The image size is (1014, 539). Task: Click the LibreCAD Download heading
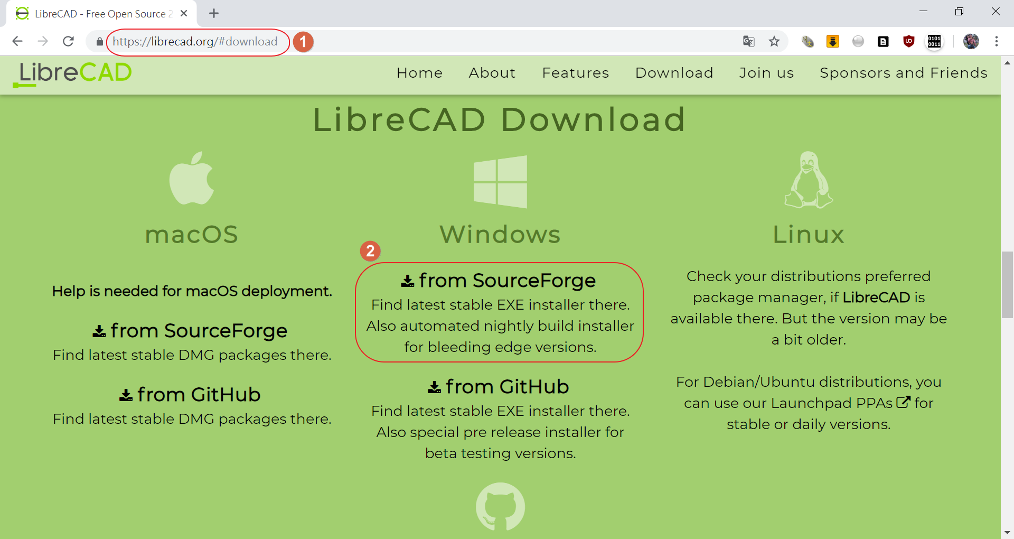click(x=500, y=119)
